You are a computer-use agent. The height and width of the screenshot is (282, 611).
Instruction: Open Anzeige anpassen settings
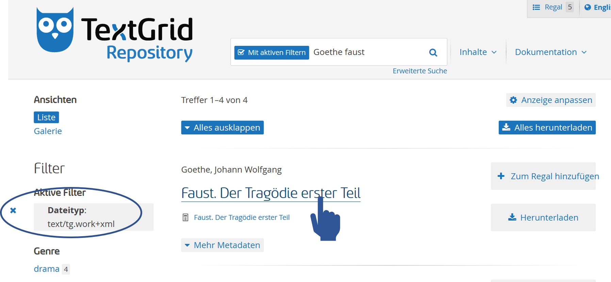tap(551, 100)
